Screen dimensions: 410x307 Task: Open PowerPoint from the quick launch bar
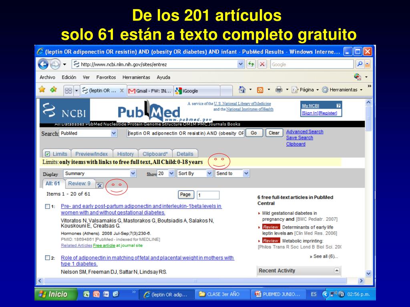tap(96, 295)
